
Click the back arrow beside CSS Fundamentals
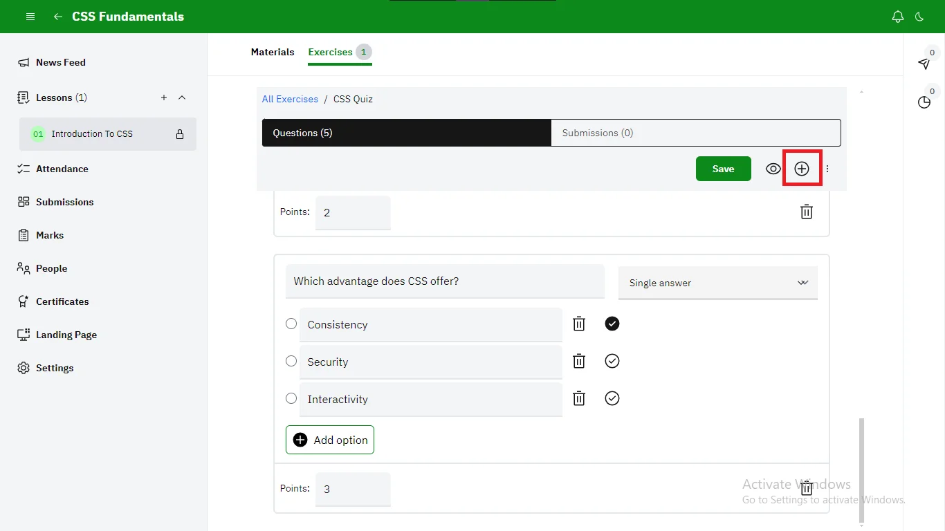(58, 17)
